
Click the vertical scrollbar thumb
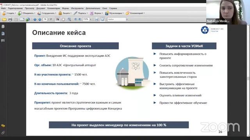[x=248, y=79]
